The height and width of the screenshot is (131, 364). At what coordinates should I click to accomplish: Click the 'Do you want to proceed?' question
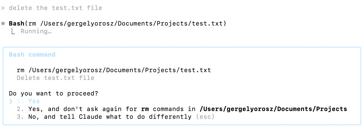click(54, 94)
